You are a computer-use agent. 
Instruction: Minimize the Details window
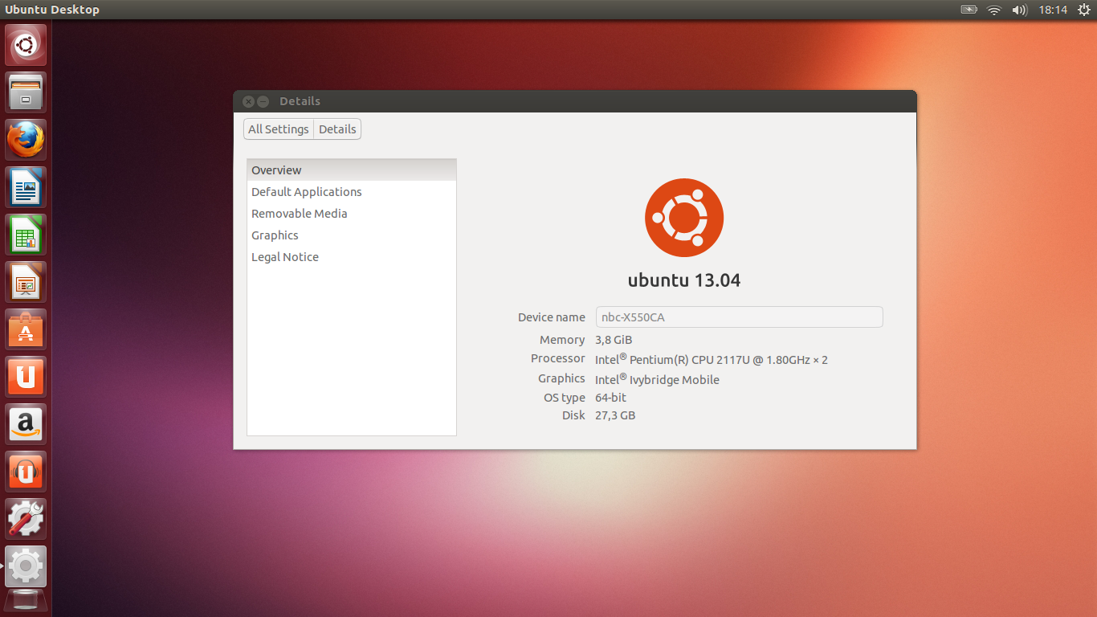pos(263,101)
